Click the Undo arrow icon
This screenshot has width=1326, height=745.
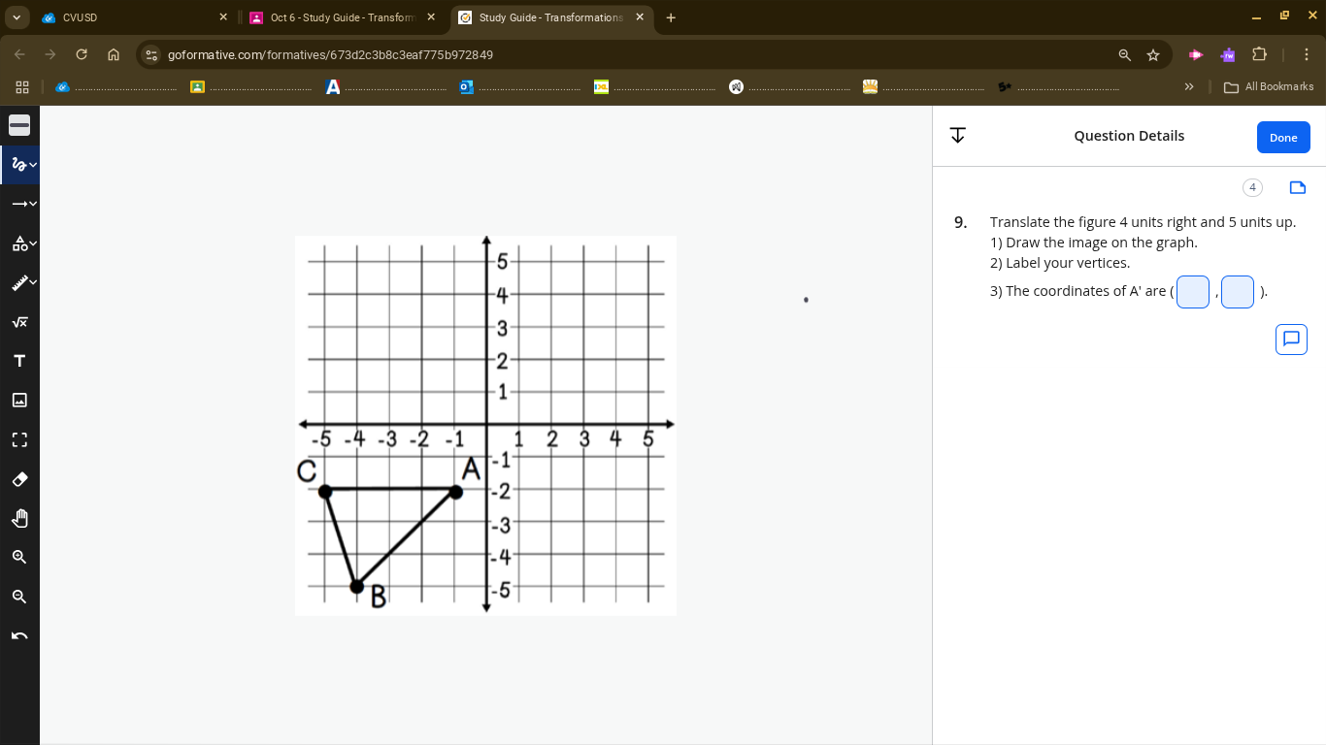point(19,634)
